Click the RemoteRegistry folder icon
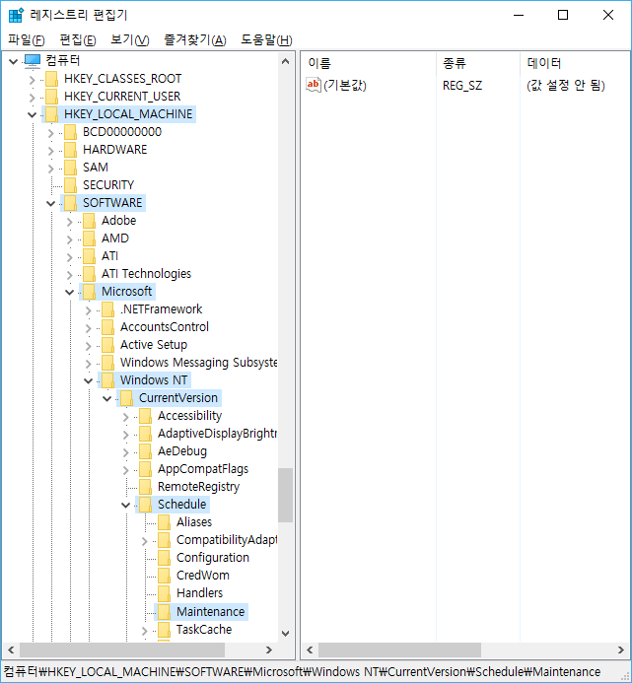The width and height of the screenshot is (632, 683). 145,487
